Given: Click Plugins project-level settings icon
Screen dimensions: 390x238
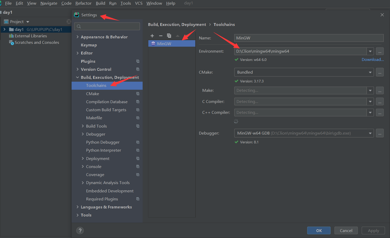Looking at the screenshot, I should pyautogui.click(x=138, y=61).
